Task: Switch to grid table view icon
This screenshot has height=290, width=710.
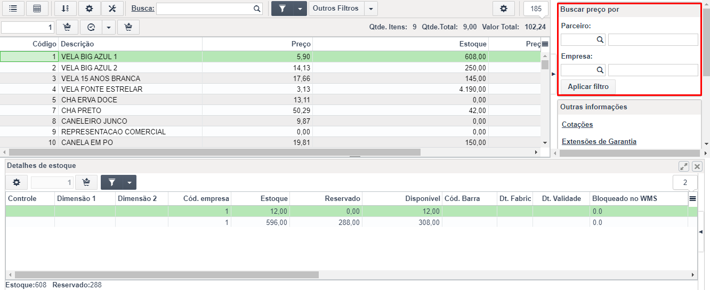Action: pos(37,9)
